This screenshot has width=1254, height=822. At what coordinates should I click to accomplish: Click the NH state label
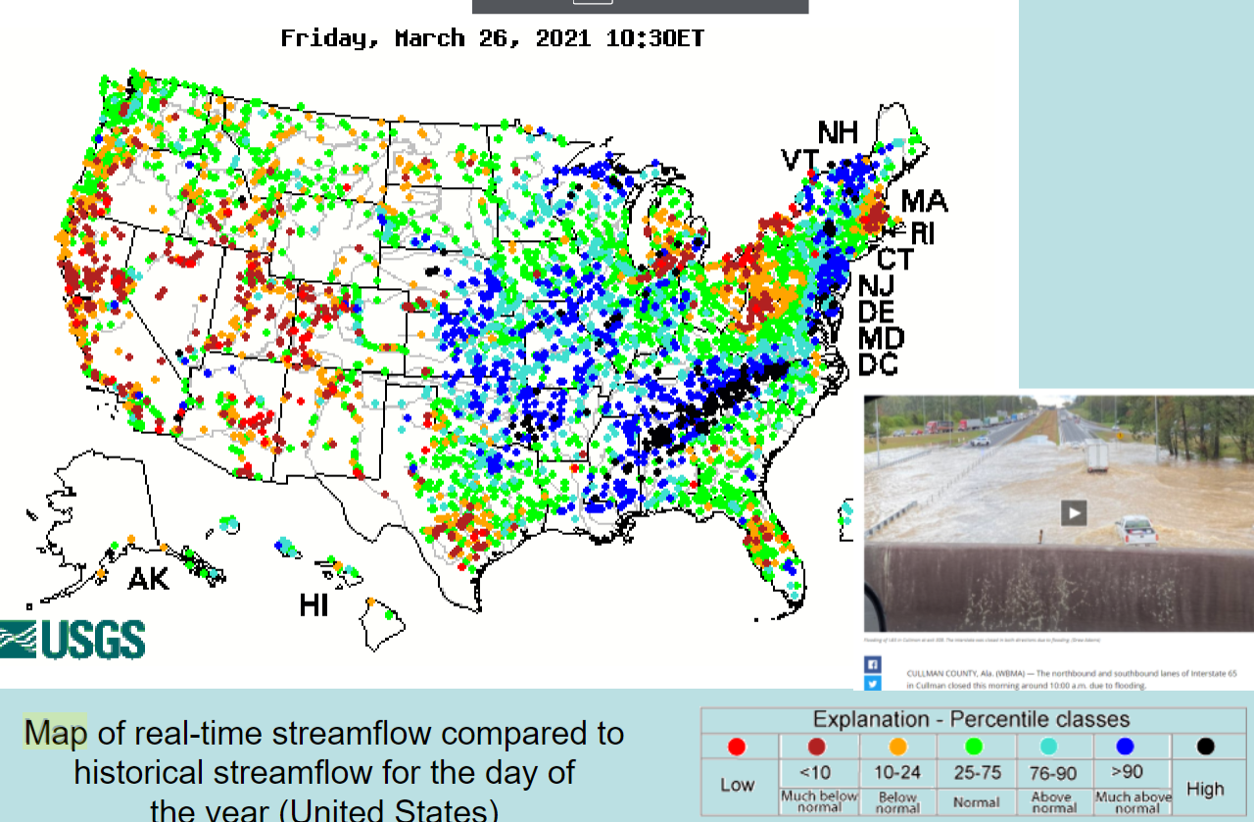click(x=838, y=132)
